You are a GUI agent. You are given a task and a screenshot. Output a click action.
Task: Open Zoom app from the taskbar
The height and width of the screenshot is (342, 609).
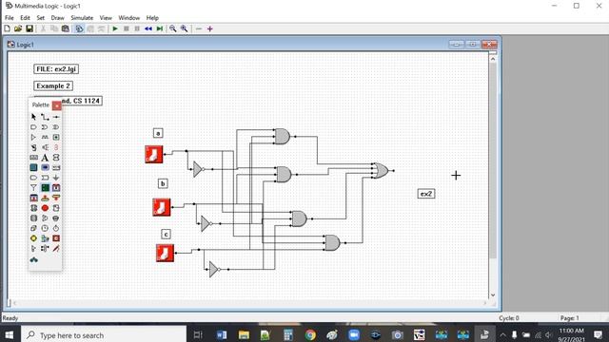(x=354, y=334)
